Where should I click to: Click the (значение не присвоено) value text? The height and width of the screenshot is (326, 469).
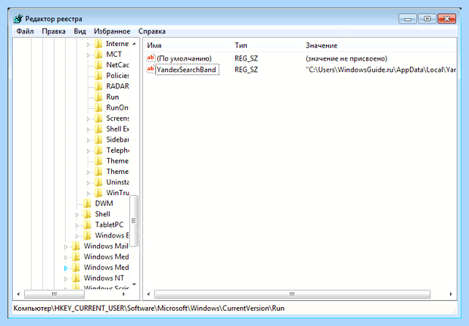tap(346, 59)
